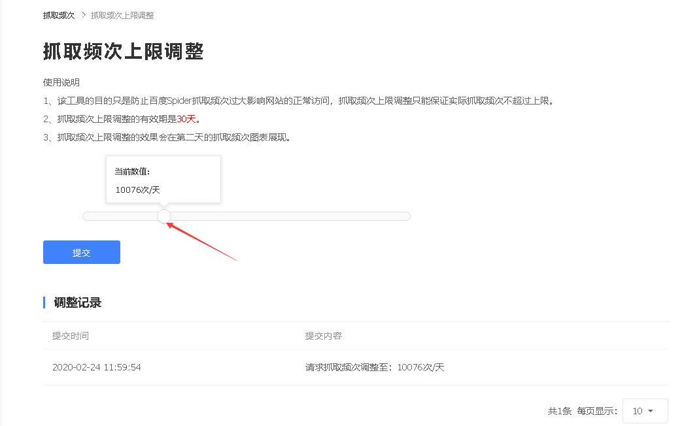Screen dimensions: 682x426
Task: Click the breadcrumb chevron separator
Action: 83,15
